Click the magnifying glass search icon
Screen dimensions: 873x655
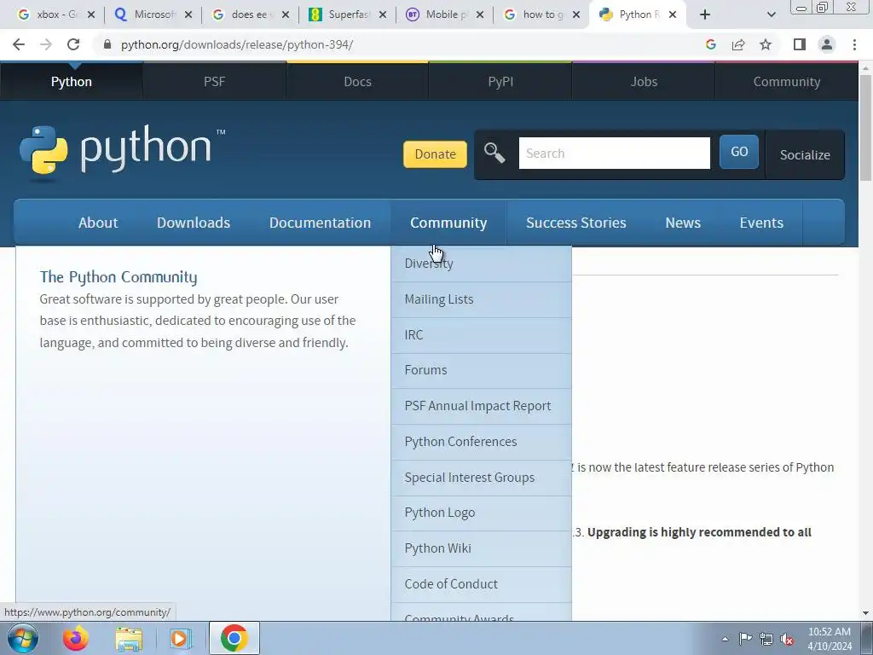(x=494, y=153)
